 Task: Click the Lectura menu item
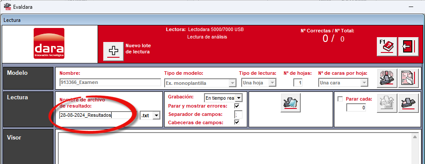coord(12,20)
